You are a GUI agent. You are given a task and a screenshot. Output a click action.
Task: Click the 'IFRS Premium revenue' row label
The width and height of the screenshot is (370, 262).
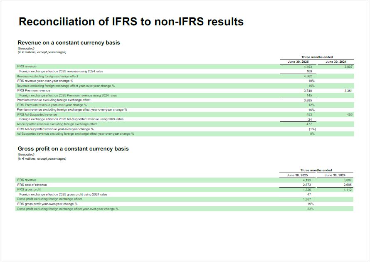click(33, 90)
